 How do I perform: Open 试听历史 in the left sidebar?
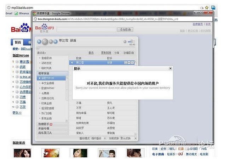pyautogui.click(x=46, y=63)
